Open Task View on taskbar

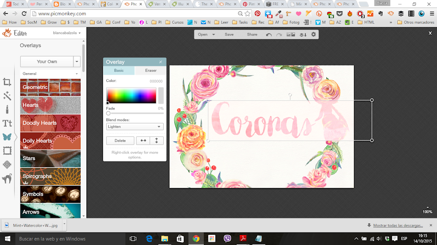(133, 239)
